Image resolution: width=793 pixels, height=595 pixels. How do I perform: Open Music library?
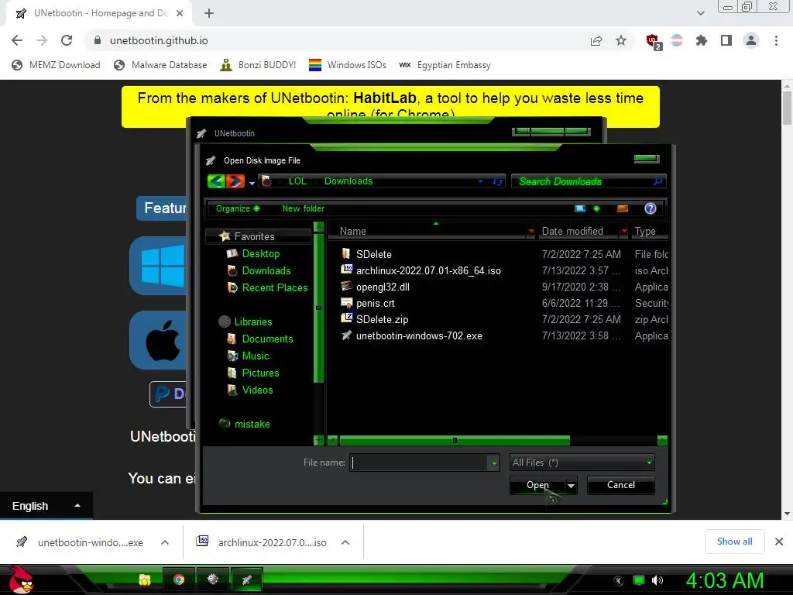click(x=256, y=356)
